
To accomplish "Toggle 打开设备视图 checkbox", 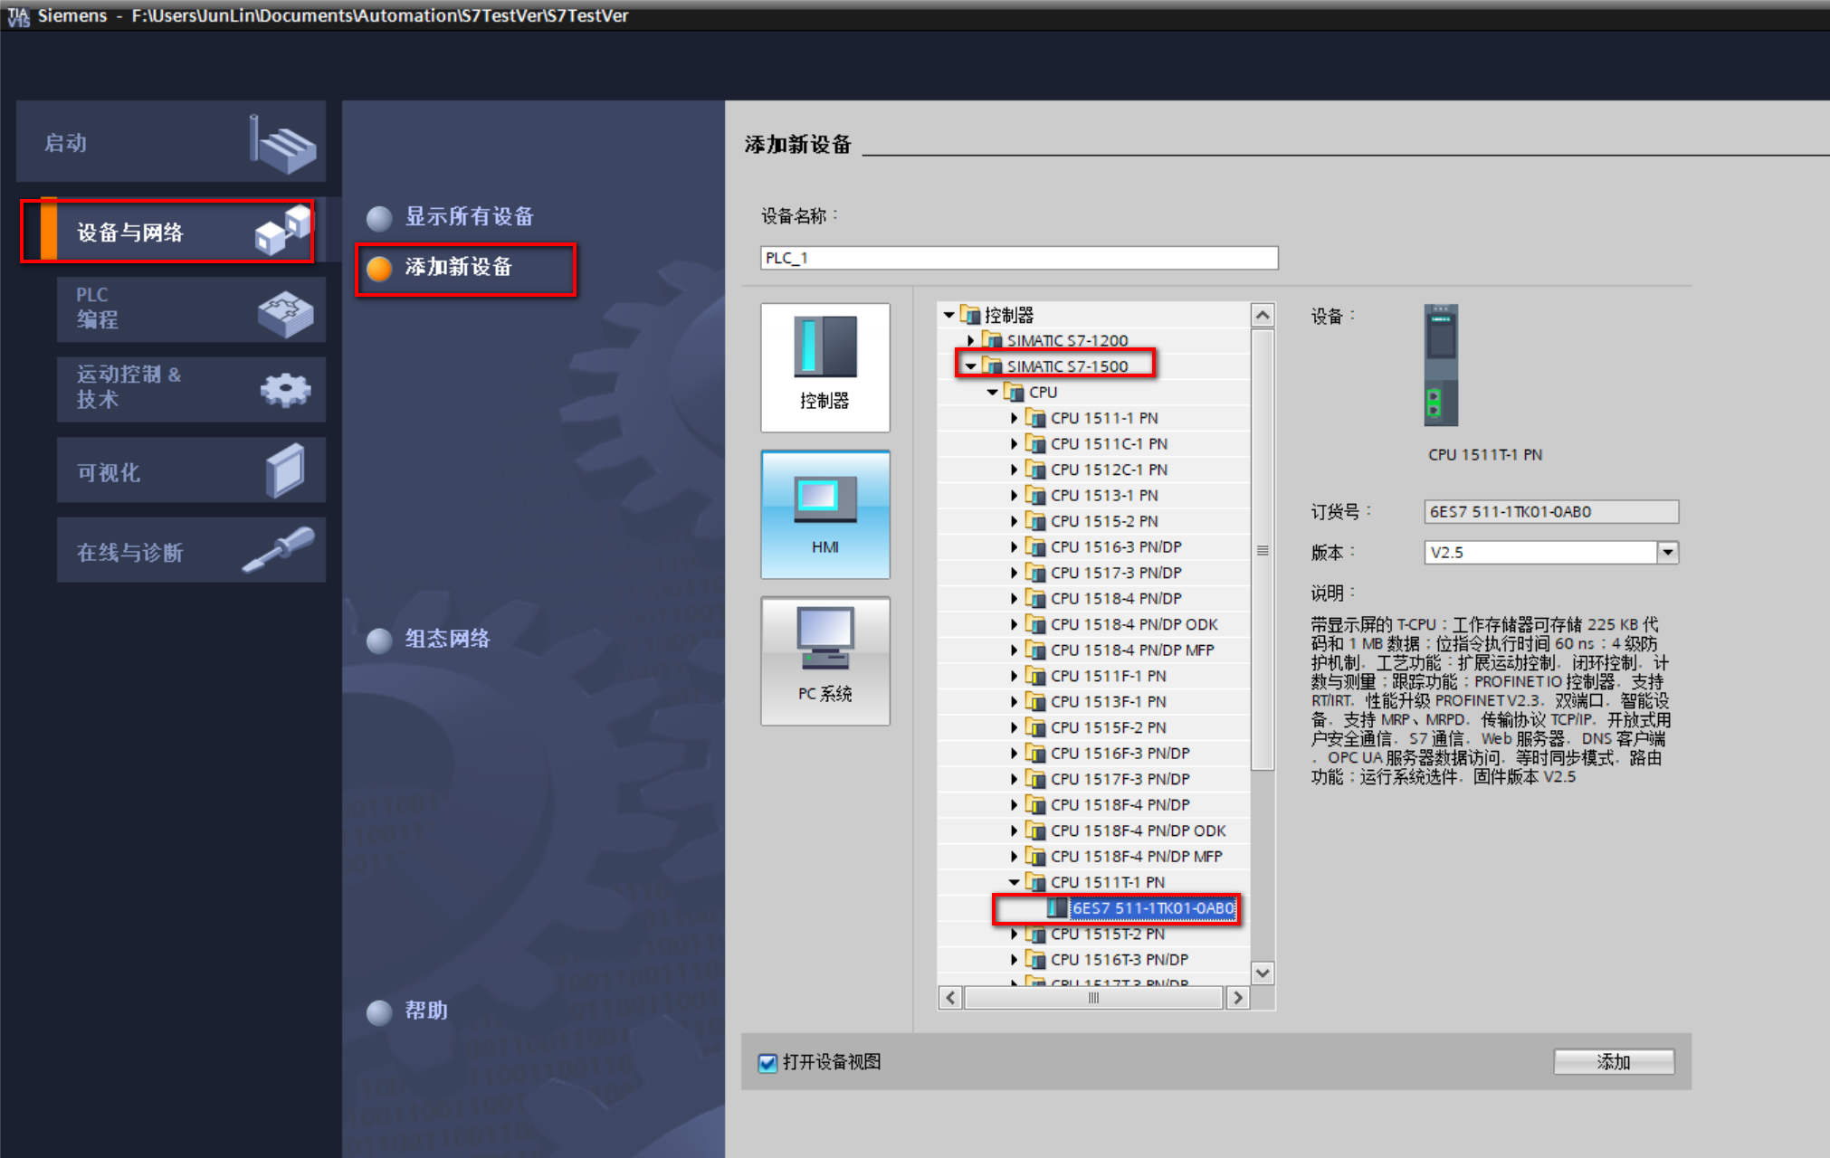I will pos(767,1063).
